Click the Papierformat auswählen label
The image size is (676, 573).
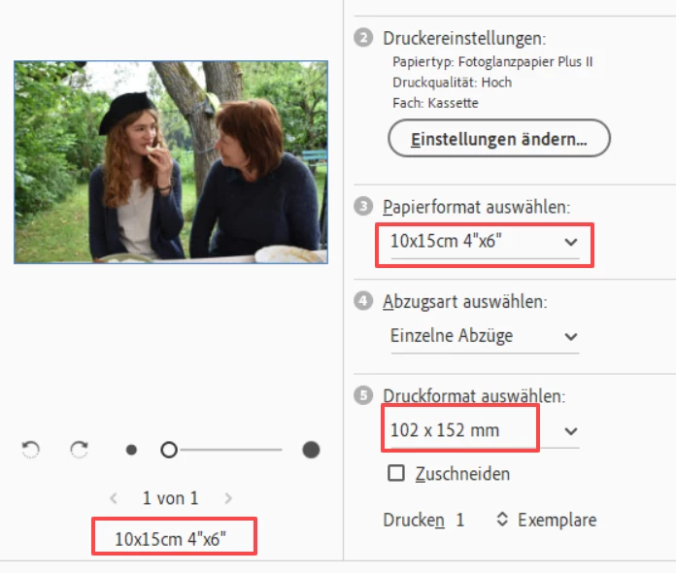pos(476,207)
